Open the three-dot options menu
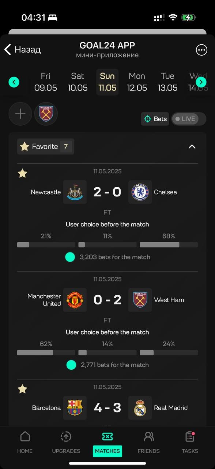This screenshot has height=469, width=215. pos(201,50)
